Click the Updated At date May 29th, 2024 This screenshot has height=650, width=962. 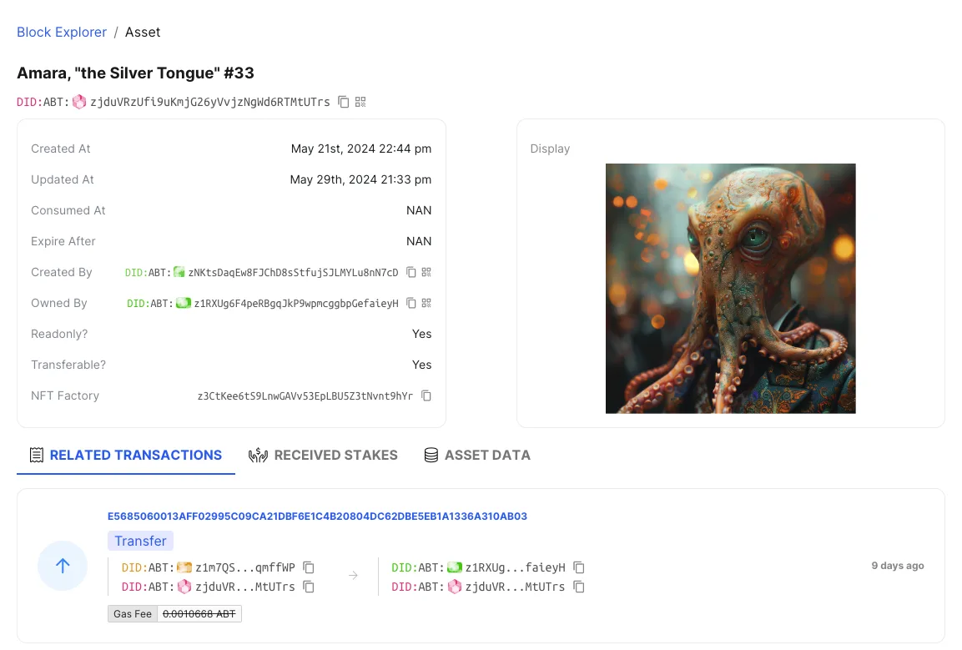coord(360,179)
